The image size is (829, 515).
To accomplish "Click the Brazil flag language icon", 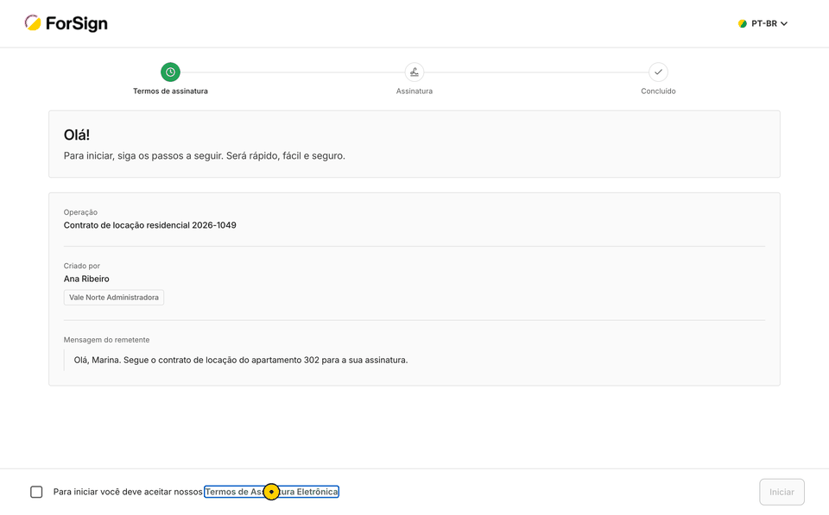I will click(x=743, y=24).
